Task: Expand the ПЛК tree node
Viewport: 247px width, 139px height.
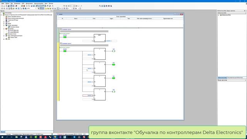Action: (x=4, y=22)
